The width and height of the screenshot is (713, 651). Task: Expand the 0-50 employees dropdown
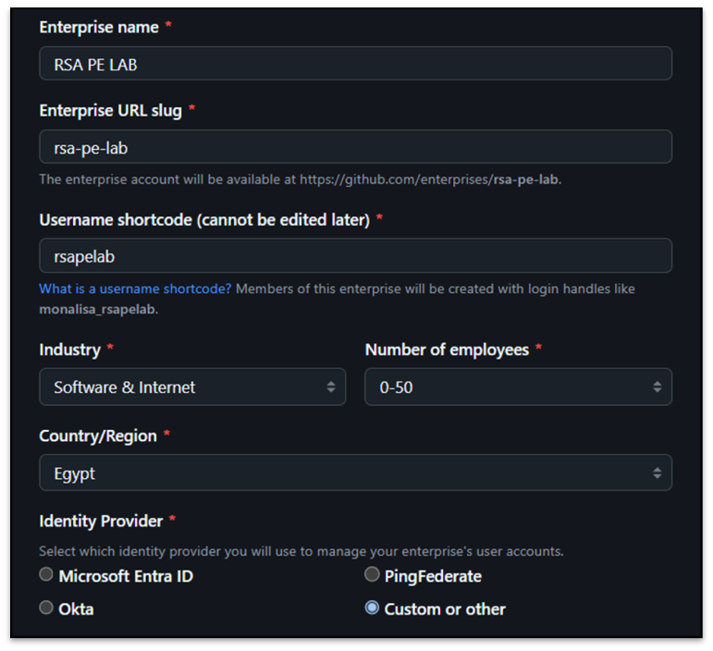(x=509, y=387)
